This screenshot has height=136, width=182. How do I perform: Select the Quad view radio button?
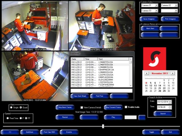(21, 108)
